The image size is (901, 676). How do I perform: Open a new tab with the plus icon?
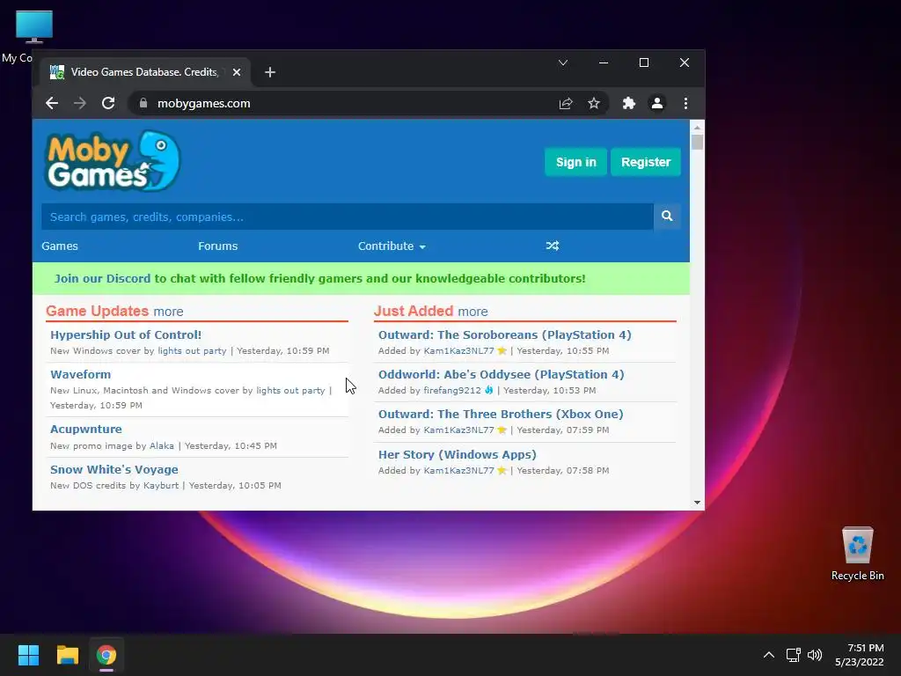[270, 72]
